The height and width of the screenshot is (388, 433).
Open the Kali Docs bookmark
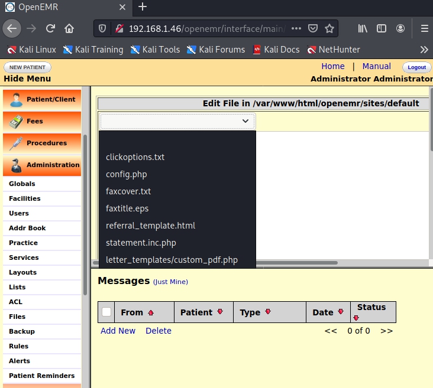click(x=276, y=50)
